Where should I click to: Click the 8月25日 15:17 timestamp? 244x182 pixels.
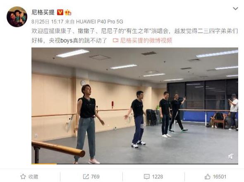coord(48,22)
